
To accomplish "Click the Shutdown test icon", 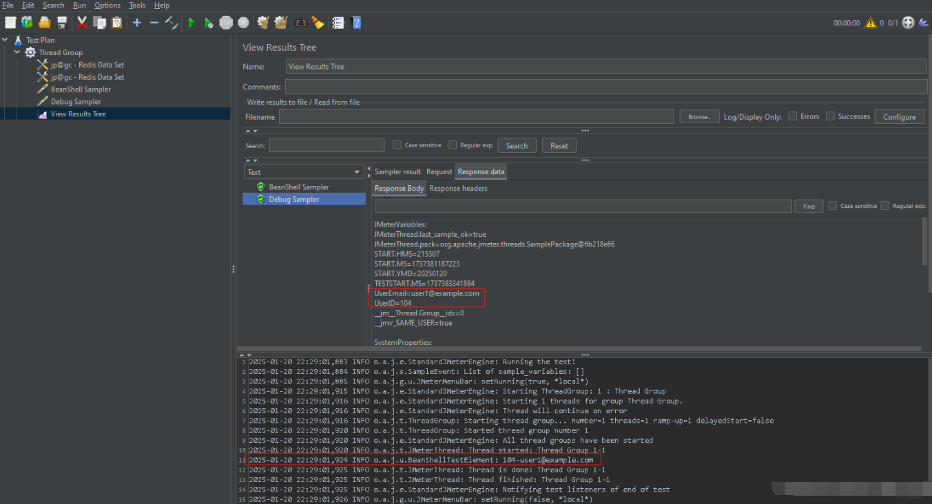I will click(x=243, y=22).
